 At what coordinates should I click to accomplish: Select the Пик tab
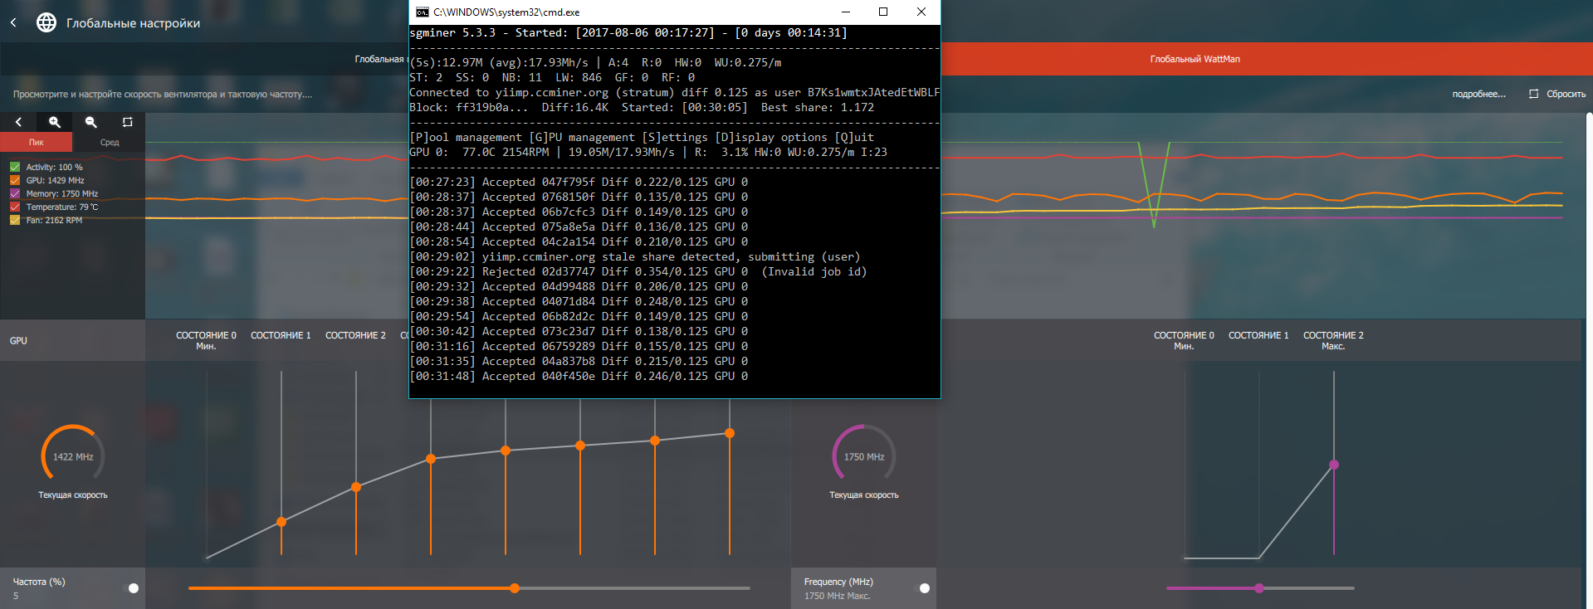37,142
